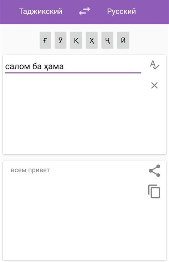Insert the Tajik letter Ӣ
Viewport: 169px width, 262px height.
123,40
